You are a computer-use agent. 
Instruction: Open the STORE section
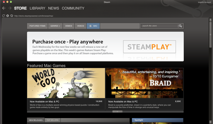(x=20, y=8)
